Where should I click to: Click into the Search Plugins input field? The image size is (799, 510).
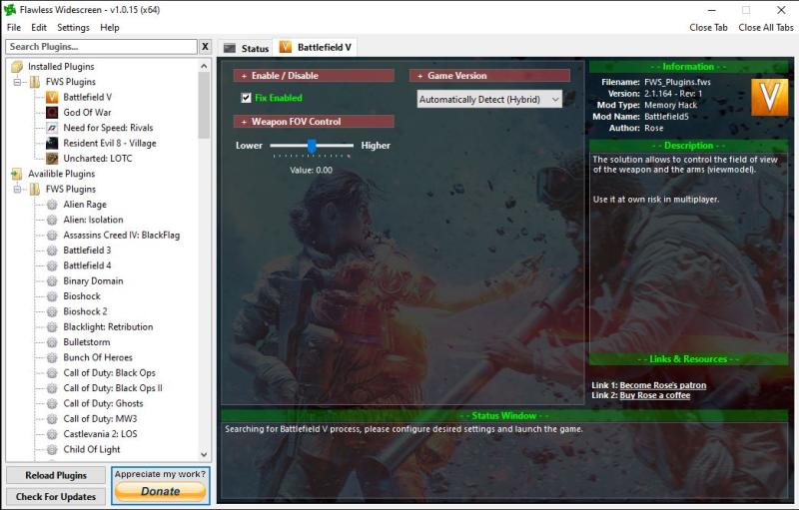(101, 47)
